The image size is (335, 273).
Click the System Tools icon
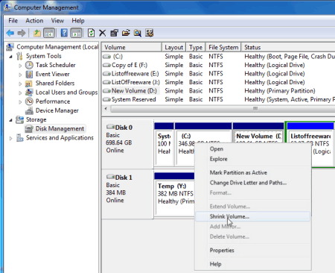[x=19, y=56]
